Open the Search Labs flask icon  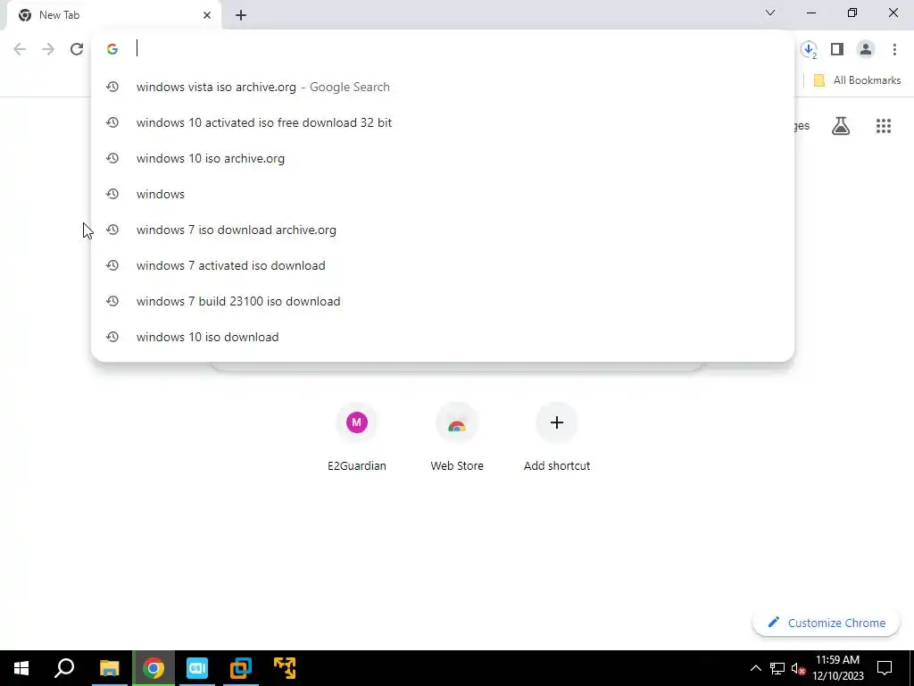click(x=841, y=125)
